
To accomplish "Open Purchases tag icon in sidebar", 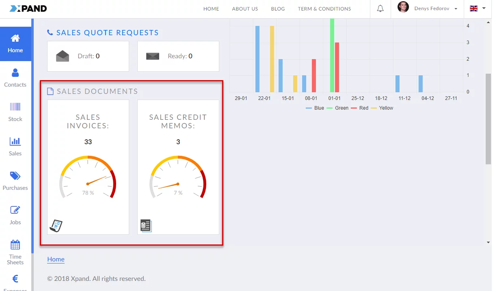I will point(15,181).
